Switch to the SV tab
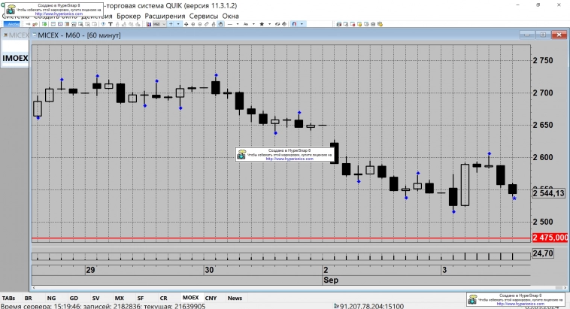Screen dimensions: 570x309 point(96,298)
